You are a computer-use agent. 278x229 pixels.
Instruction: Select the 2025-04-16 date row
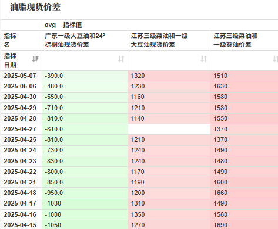click(22, 214)
